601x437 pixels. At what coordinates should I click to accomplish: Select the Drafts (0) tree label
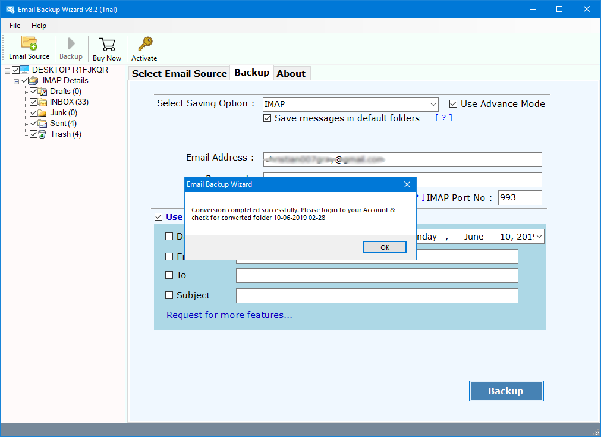coord(65,91)
